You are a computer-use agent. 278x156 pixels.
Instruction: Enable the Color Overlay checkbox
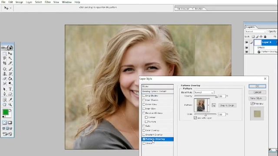point(144,130)
